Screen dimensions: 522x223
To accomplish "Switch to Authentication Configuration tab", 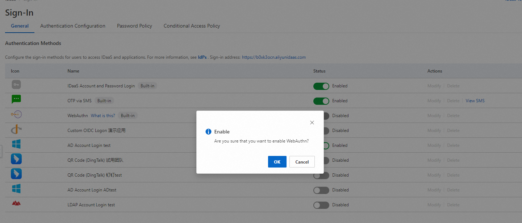I will coord(73,26).
